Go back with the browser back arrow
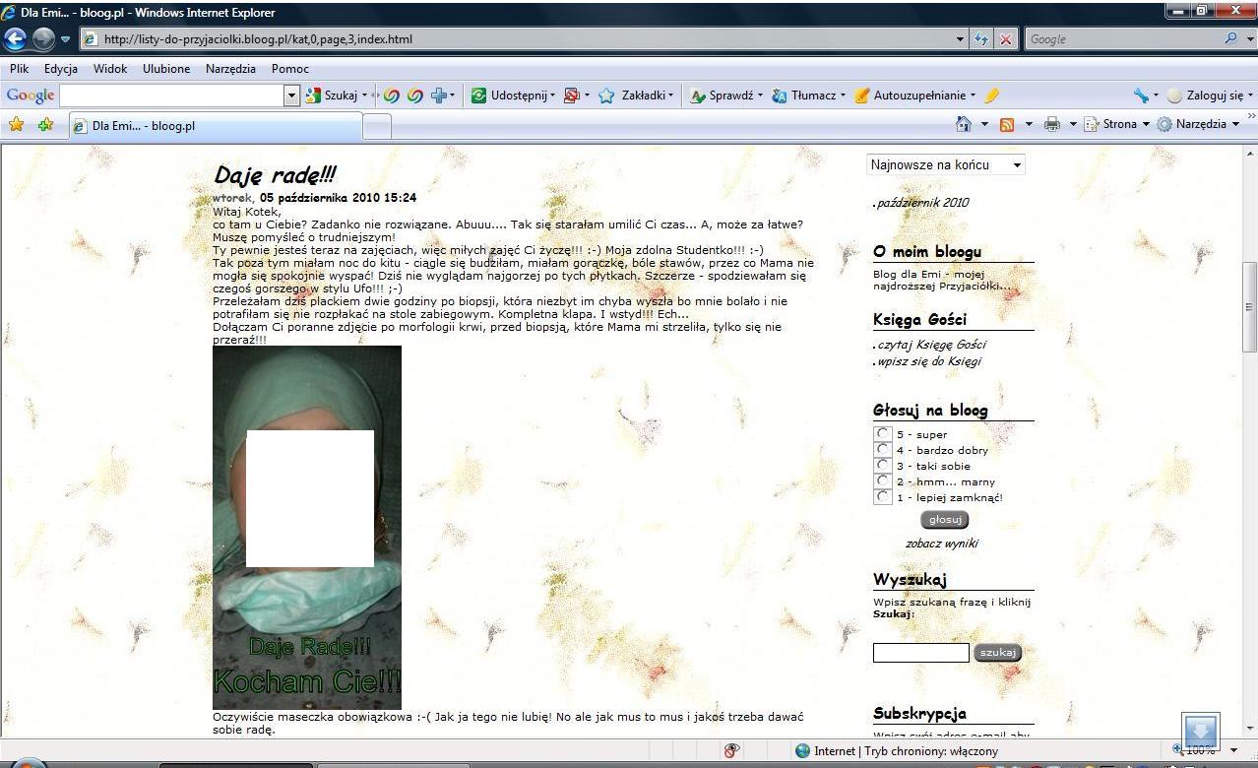 [15, 39]
